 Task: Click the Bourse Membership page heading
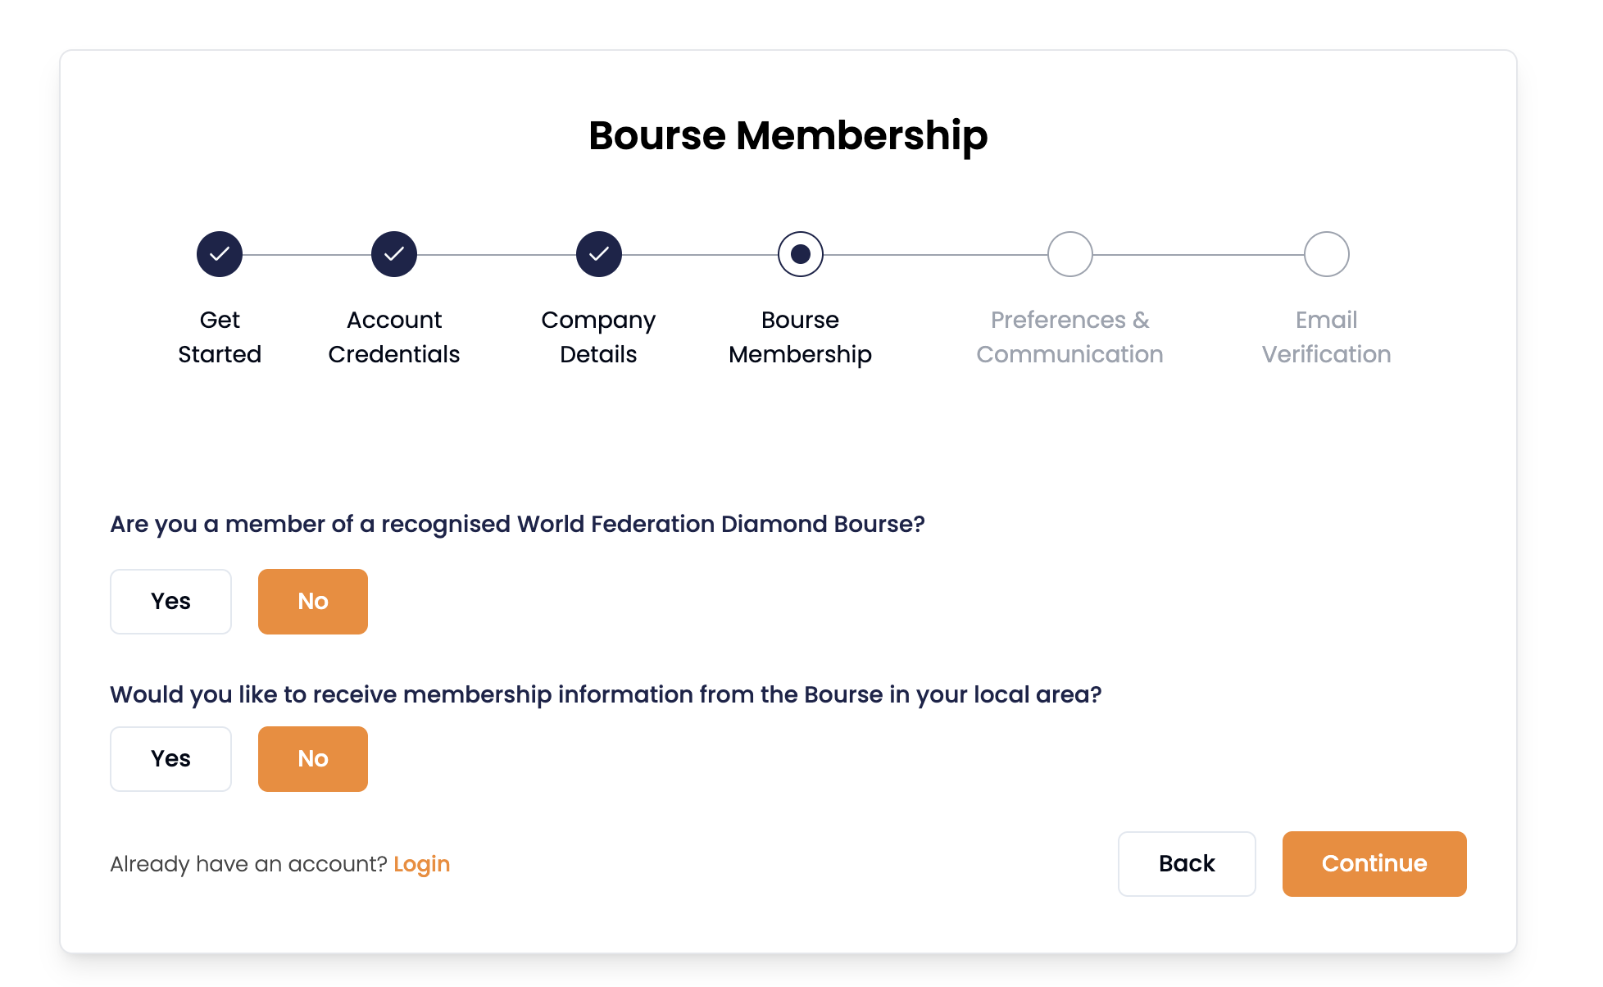click(x=788, y=135)
